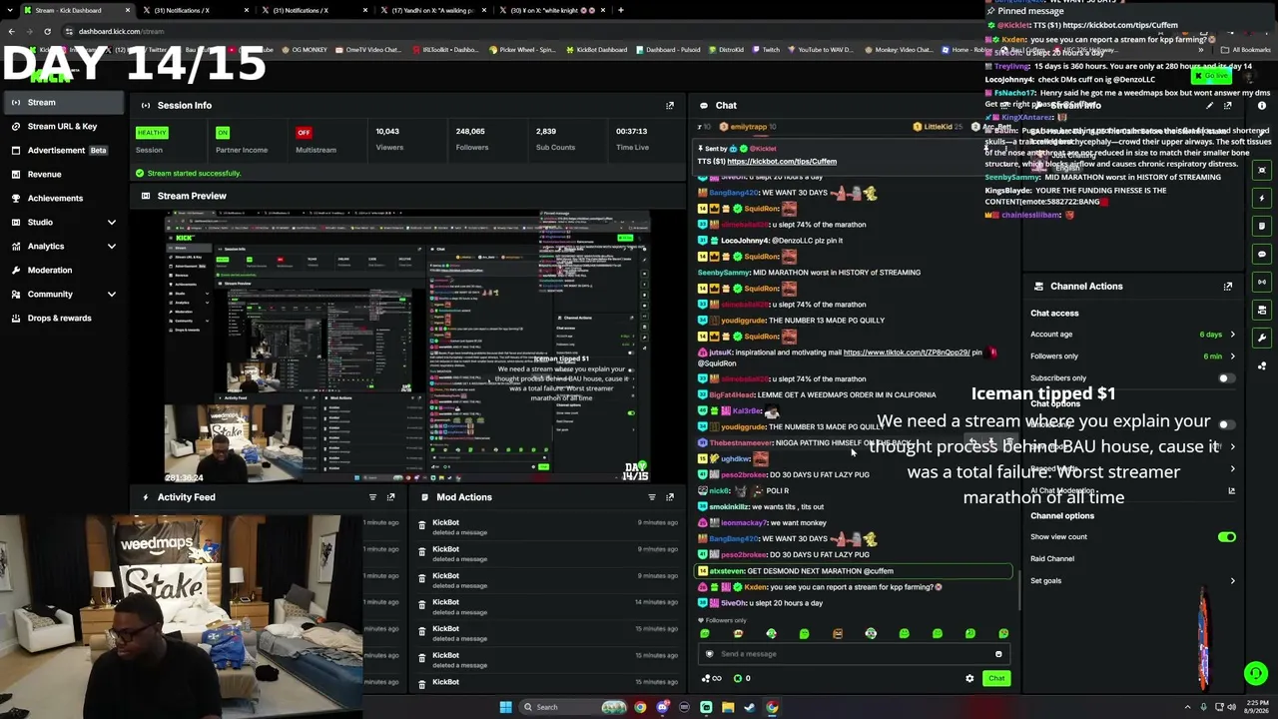Open Followers only duration chevron

[x=1232, y=357]
